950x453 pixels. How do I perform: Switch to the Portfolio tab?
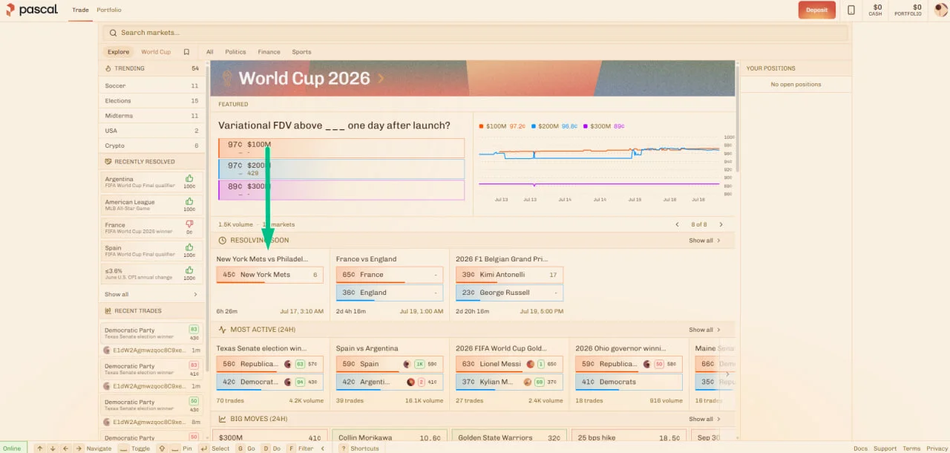coord(109,10)
